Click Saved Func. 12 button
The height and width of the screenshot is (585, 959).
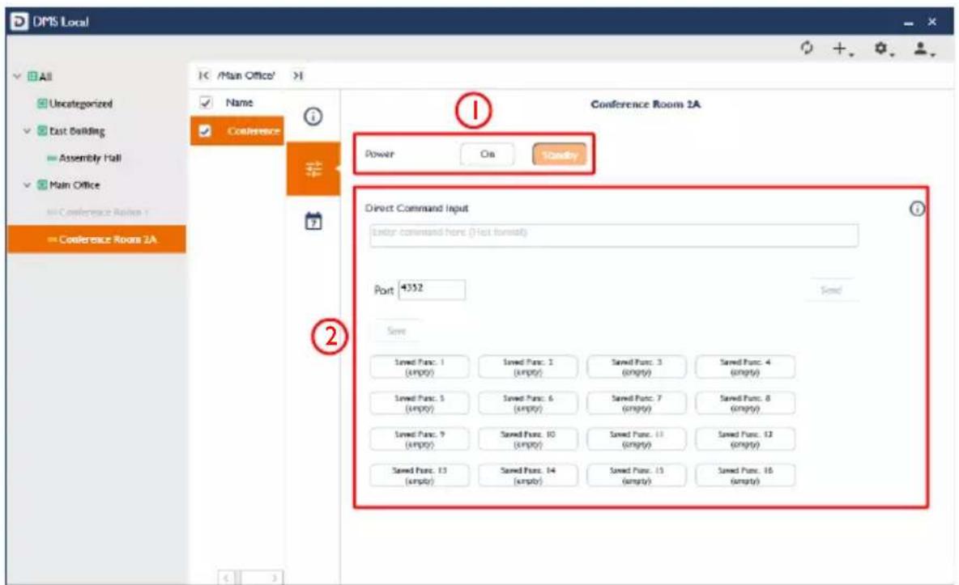(745, 439)
